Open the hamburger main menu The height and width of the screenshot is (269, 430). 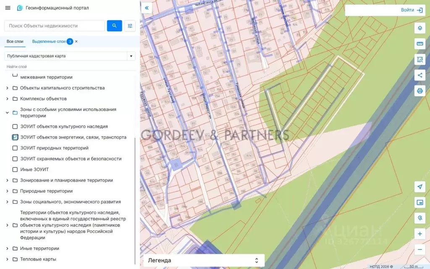pyautogui.click(x=8, y=8)
